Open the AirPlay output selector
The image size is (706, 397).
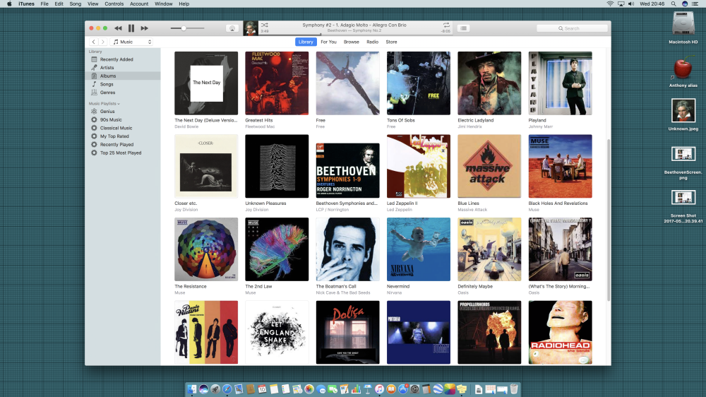(x=231, y=28)
